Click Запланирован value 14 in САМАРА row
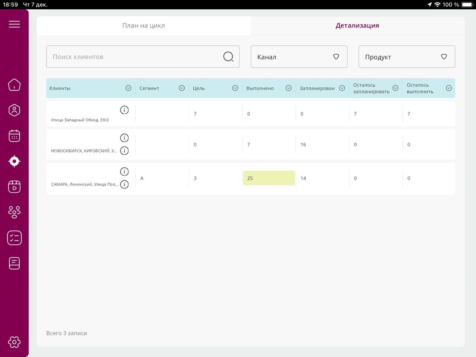The image size is (476, 357). 303,178
